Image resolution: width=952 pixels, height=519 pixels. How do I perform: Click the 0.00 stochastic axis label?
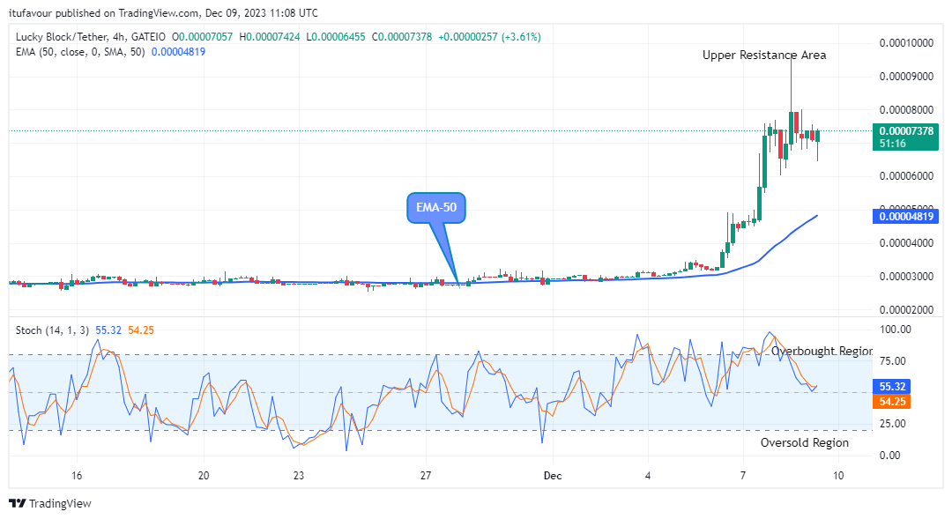(x=890, y=456)
